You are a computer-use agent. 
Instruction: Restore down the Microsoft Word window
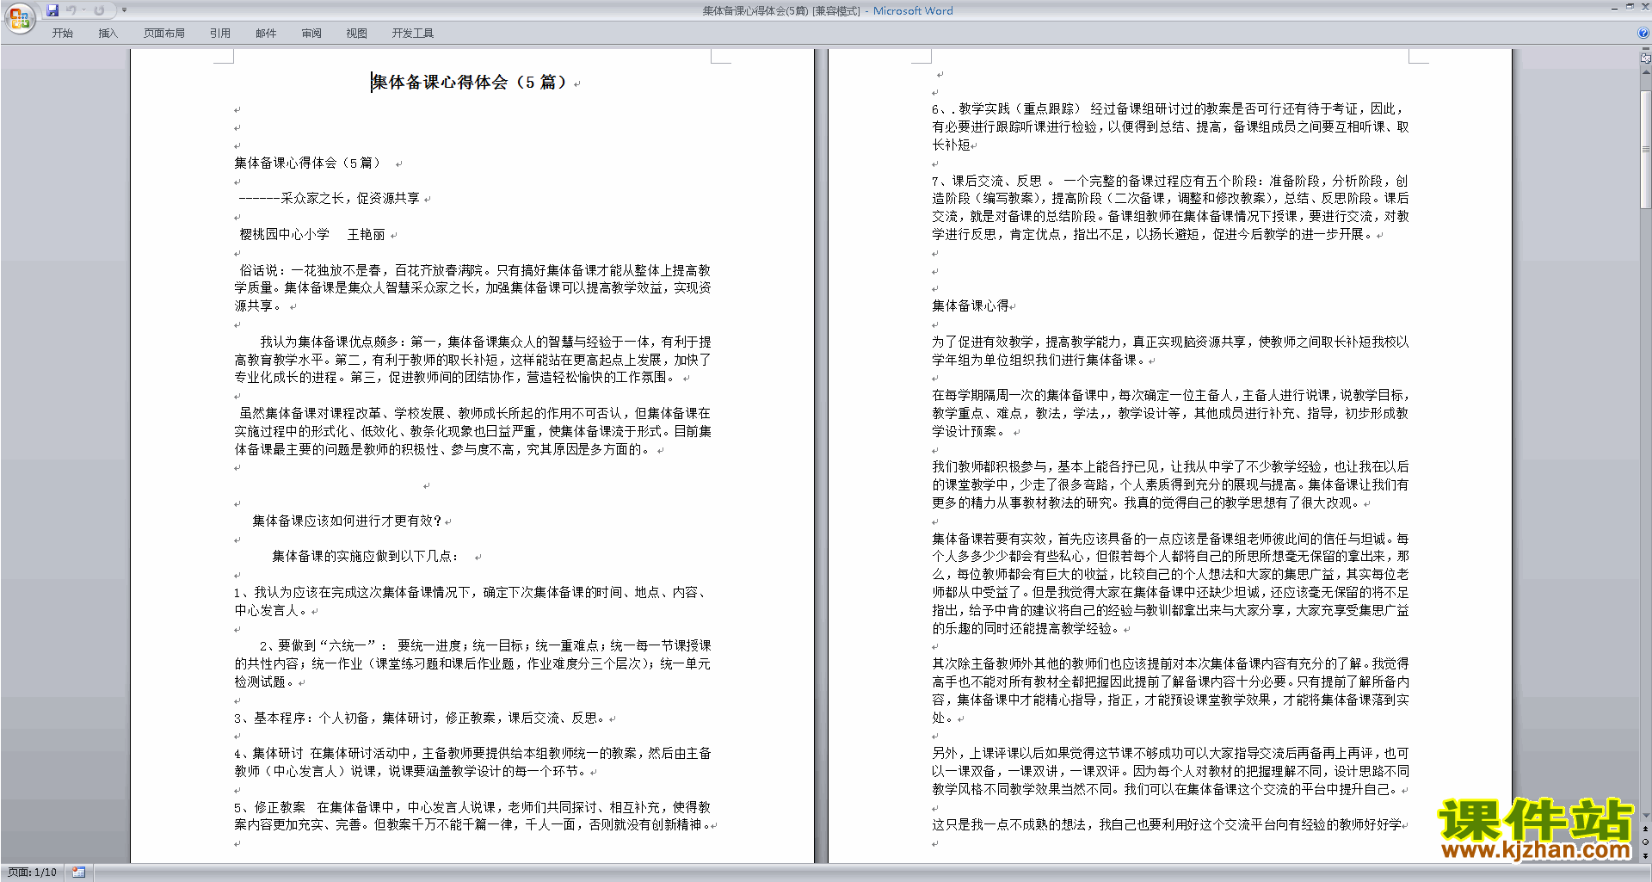1630,8
